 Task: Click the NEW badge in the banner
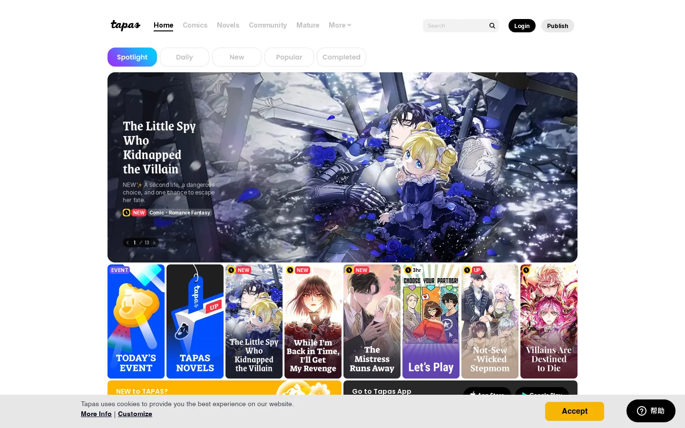pos(139,213)
